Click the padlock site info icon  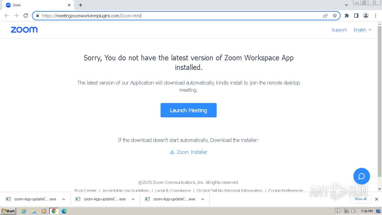(38, 16)
